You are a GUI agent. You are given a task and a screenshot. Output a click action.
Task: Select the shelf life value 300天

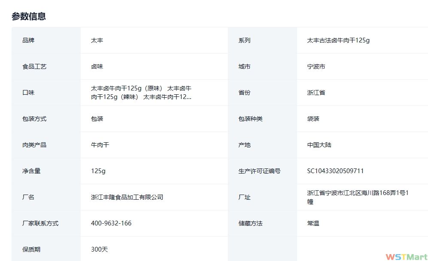tap(99, 249)
